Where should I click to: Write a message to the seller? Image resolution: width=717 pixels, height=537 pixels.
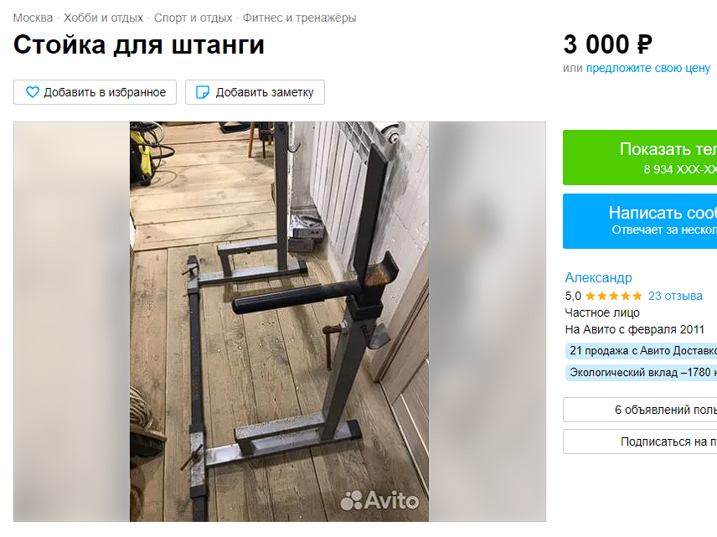point(640,221)
